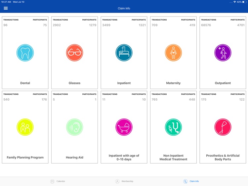Select the Claim Info tab label
The height and width of the screenshot is (186, 248).
pos(194,181)
